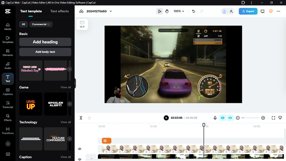Switch to the Text template tab
286x161 pixels.
[x=31, y=11]
